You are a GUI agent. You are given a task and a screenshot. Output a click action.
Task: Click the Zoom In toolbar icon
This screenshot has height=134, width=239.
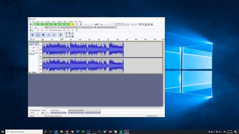point(140,24)
